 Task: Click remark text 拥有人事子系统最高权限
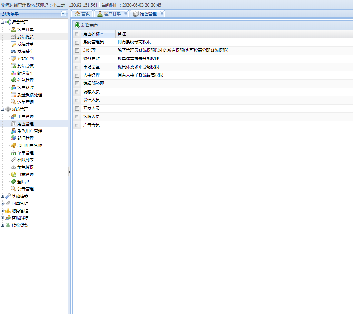pyautogui.click(x=140, y=75)
